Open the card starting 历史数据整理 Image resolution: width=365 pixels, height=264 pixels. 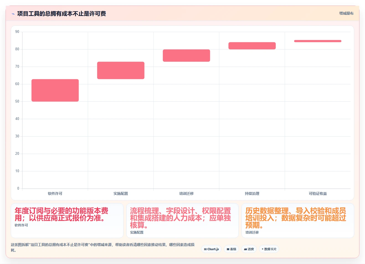298,221
